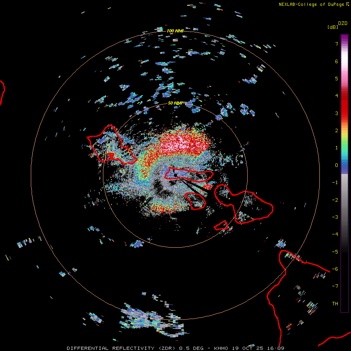351x351 pixels.
Task: Click the scale value 5
Action: point(337,78)
